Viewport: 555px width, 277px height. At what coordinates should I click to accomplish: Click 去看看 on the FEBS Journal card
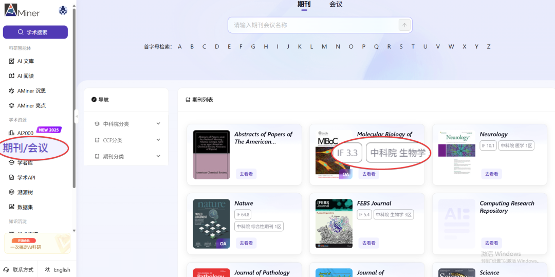coord(369,243)
